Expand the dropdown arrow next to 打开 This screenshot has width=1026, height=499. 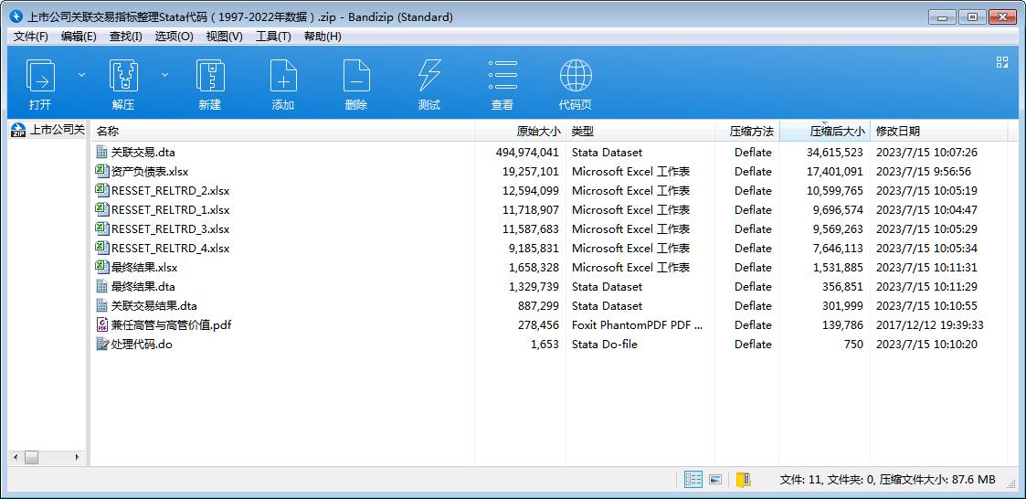click(x=82, y=75)
